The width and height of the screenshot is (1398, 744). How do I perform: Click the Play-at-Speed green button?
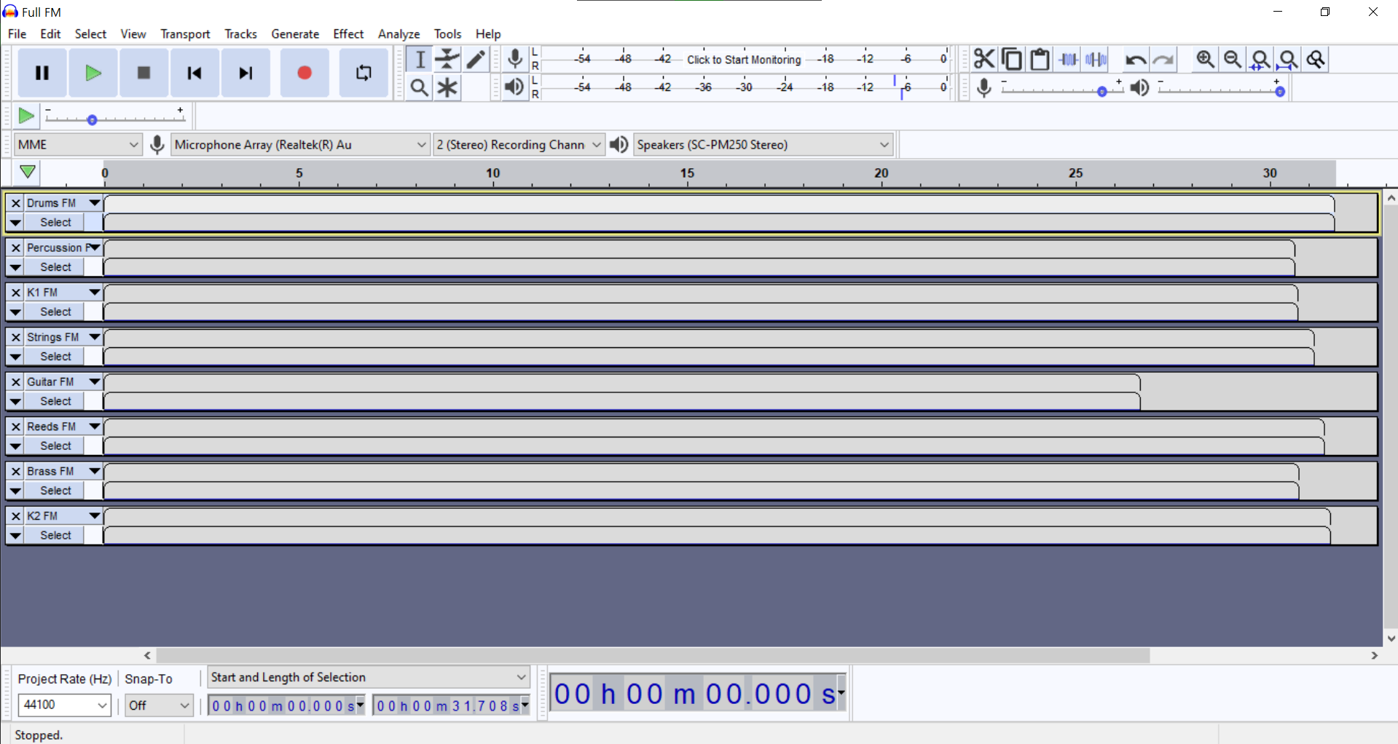click(26, 116)
